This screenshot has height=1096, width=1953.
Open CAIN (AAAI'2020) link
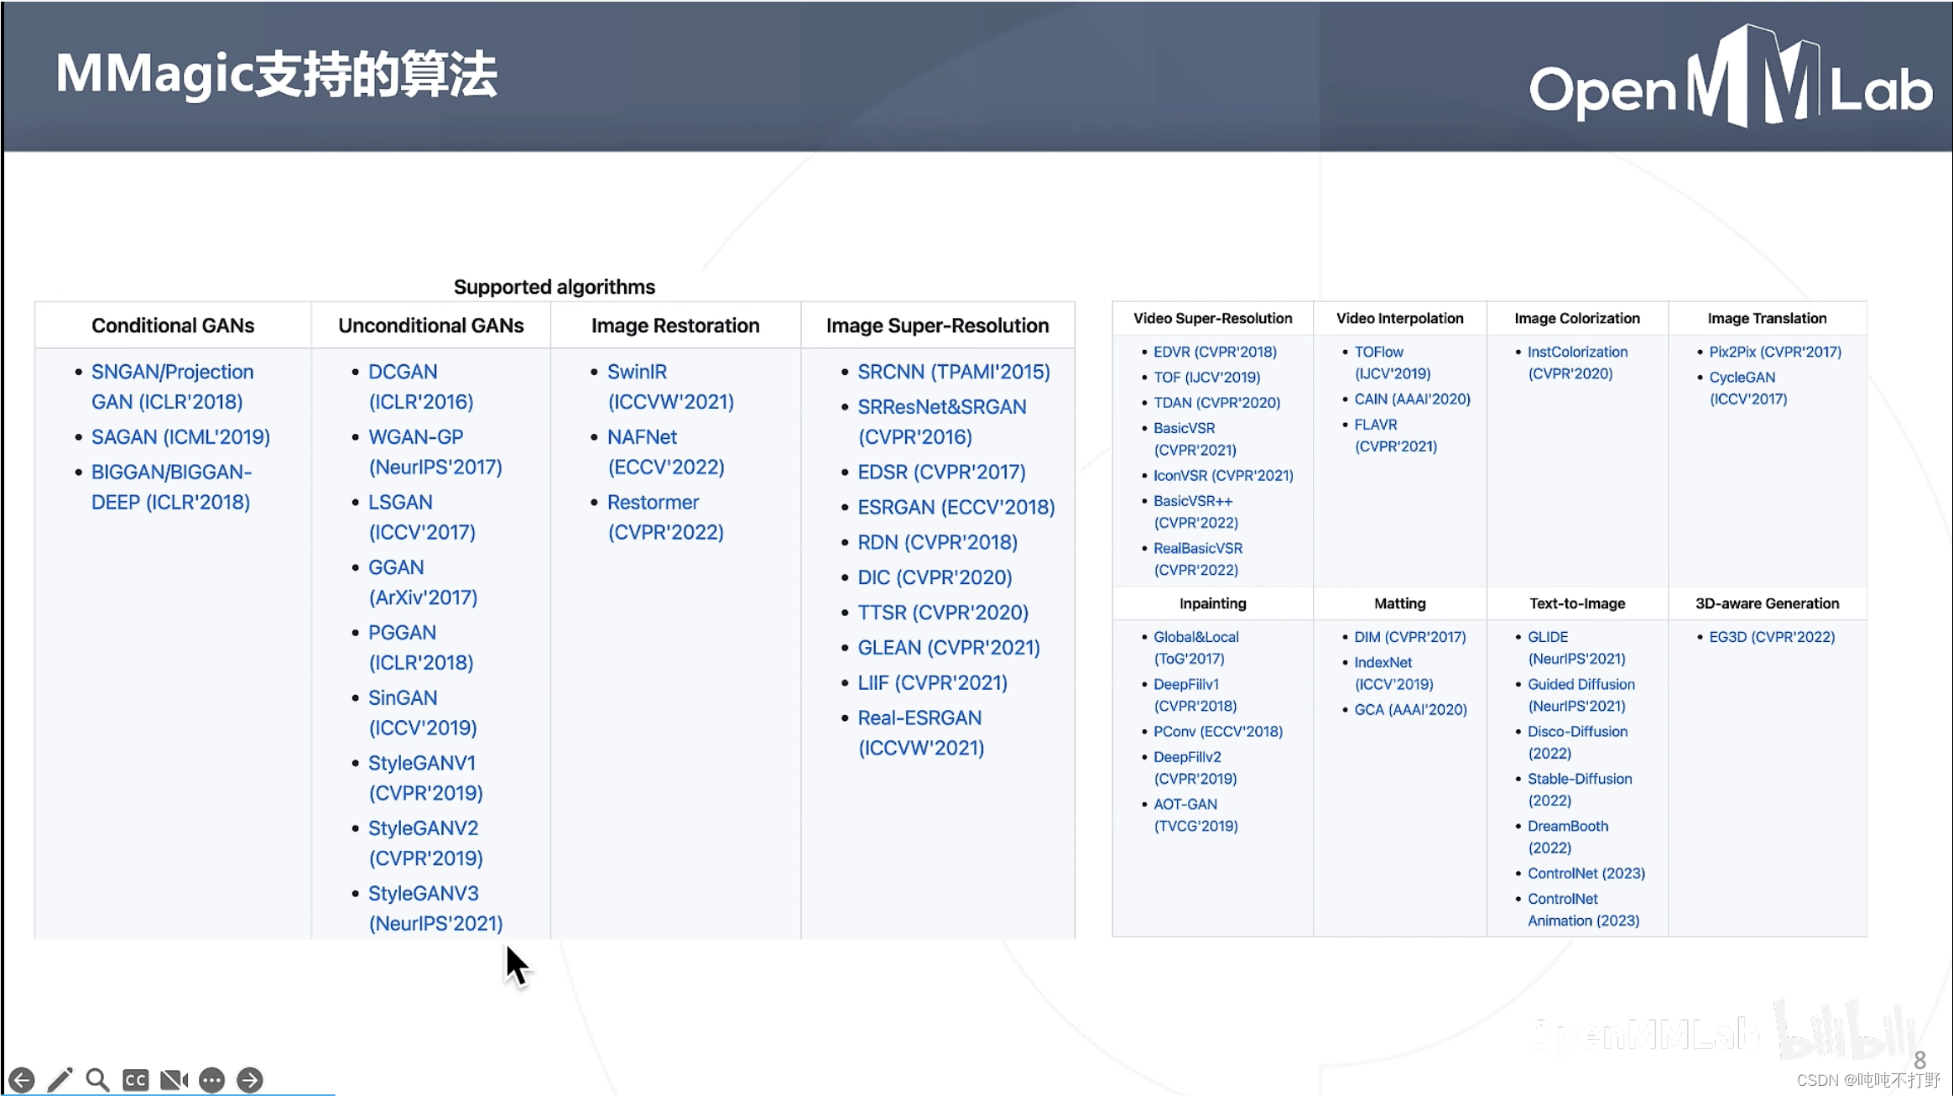tap(1412, 399)
